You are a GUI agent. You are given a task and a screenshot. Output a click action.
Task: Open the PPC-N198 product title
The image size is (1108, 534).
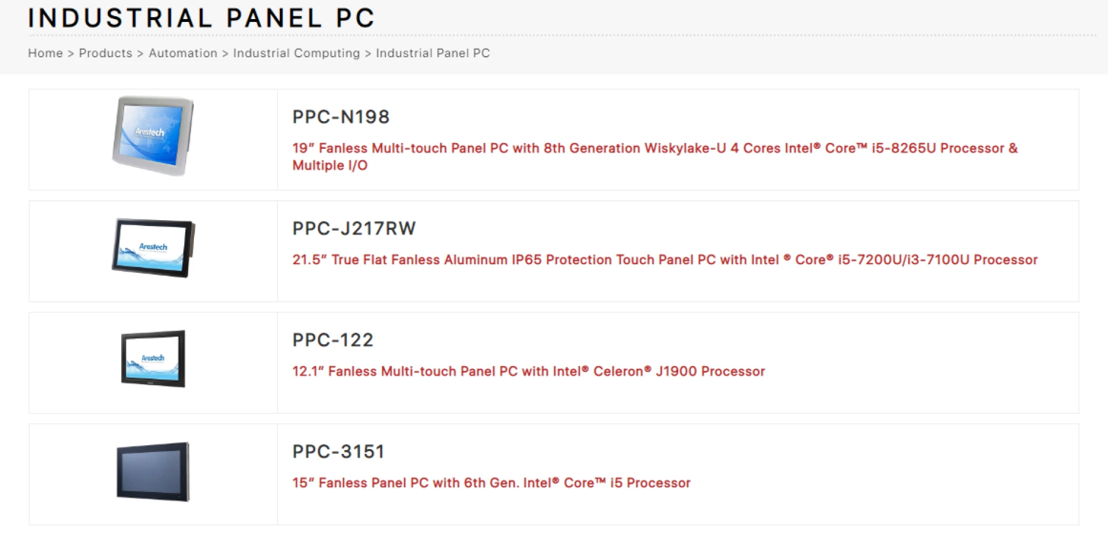coord(341,117)
